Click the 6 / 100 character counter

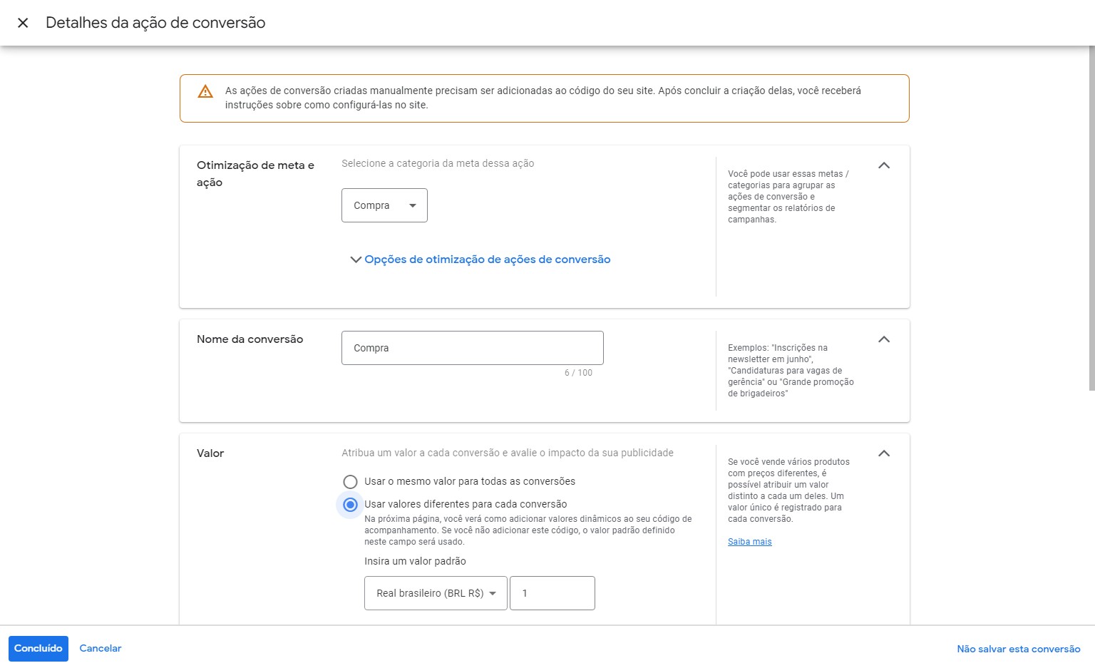(x=578, y=373)
